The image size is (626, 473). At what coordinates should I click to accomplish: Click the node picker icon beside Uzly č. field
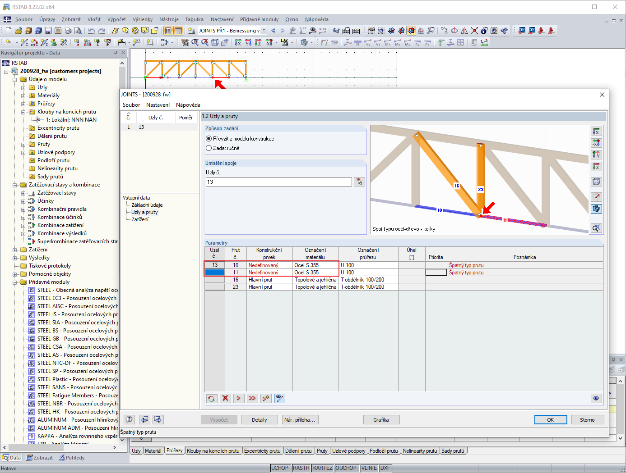pyautogui.click(x=359, y=182)
